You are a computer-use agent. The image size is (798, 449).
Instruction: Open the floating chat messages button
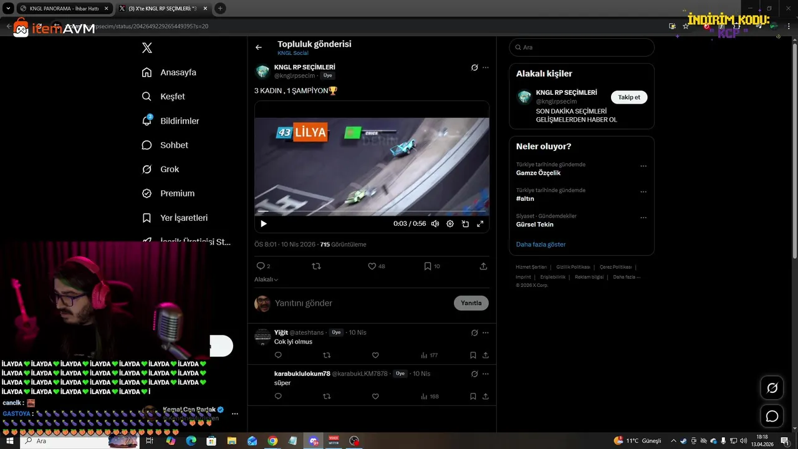pyautogui.click(x=772, y=416)
